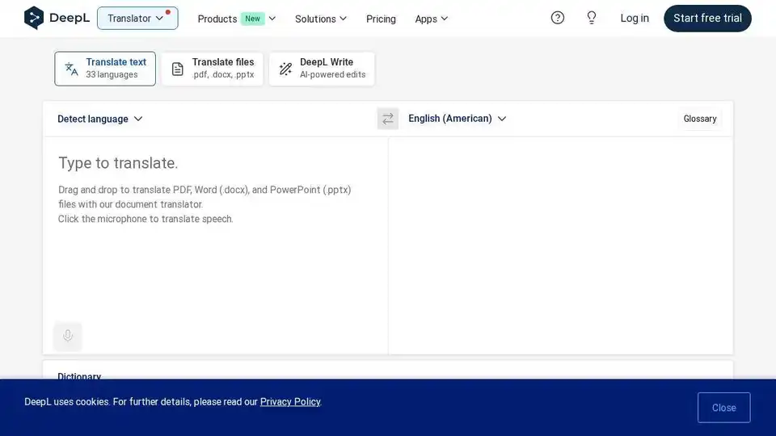776x436 pixels.
Task: Expand the Solutions menu
Action: 321,19
